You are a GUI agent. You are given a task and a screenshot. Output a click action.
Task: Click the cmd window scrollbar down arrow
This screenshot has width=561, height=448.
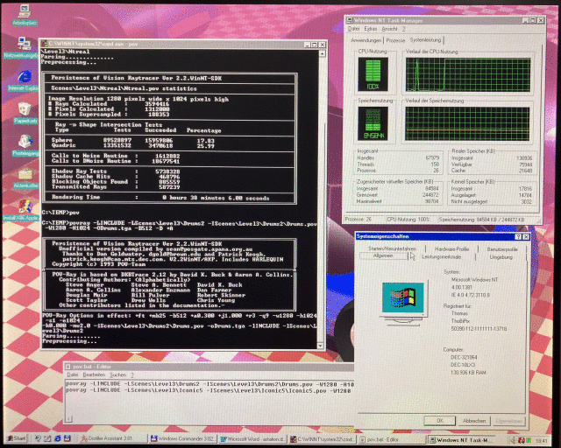pos(321,346)
